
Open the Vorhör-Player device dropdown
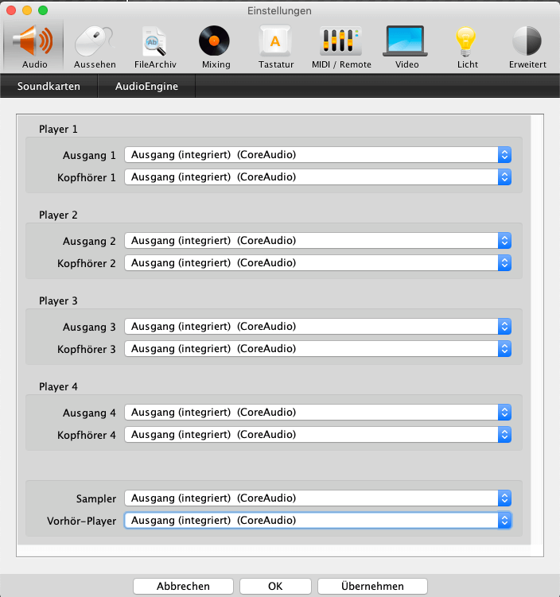coord(317,521)
